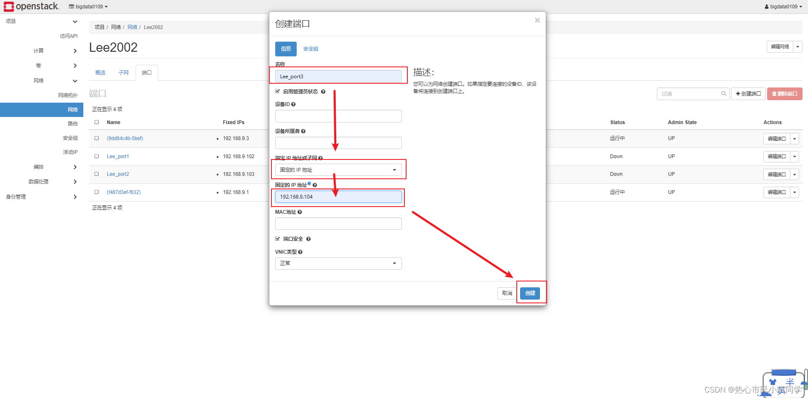Click the 创建端口 button on the page
Viewport: 808px width, 398px height.
748,94
